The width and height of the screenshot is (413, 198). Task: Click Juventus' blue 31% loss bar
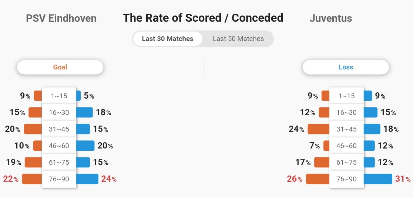pos(378,179)
